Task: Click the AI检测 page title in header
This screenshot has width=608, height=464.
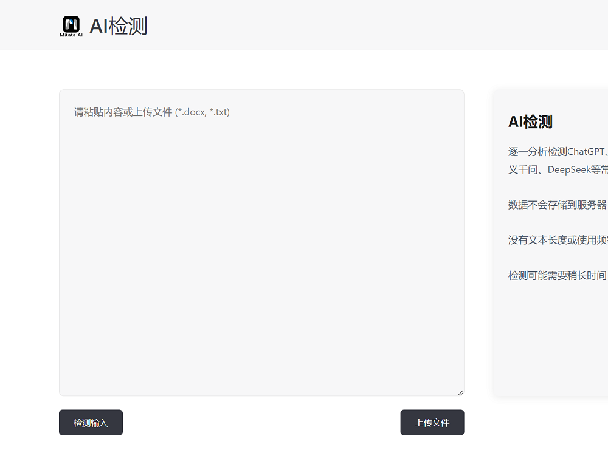Action: click(x=118, y=26)
